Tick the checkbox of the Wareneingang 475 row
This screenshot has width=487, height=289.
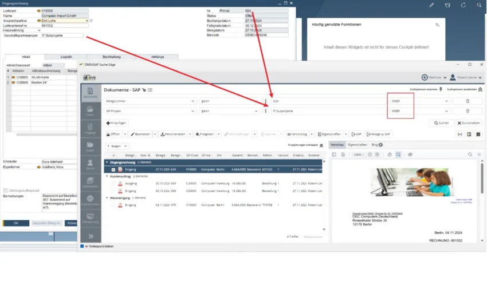point(113,205)
